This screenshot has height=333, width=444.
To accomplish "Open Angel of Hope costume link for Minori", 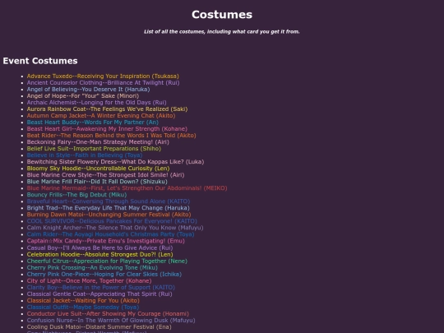I will [83, 95].
